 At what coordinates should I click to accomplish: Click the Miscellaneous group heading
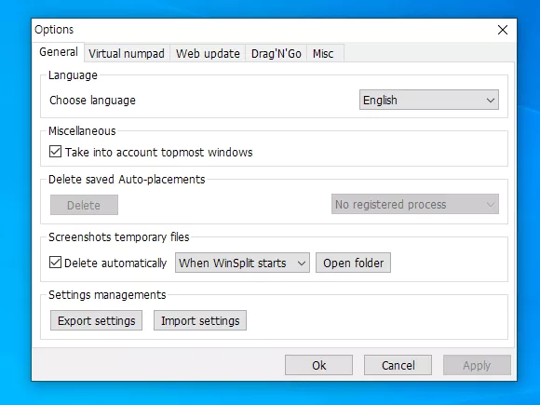(x=82, y=131)
